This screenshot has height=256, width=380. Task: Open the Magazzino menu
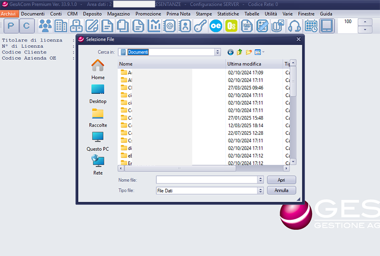pos(118,14)
